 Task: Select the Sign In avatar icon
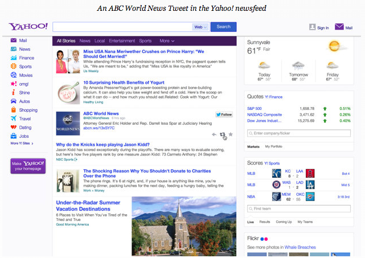pyautogui.click(x=313, y=27)
